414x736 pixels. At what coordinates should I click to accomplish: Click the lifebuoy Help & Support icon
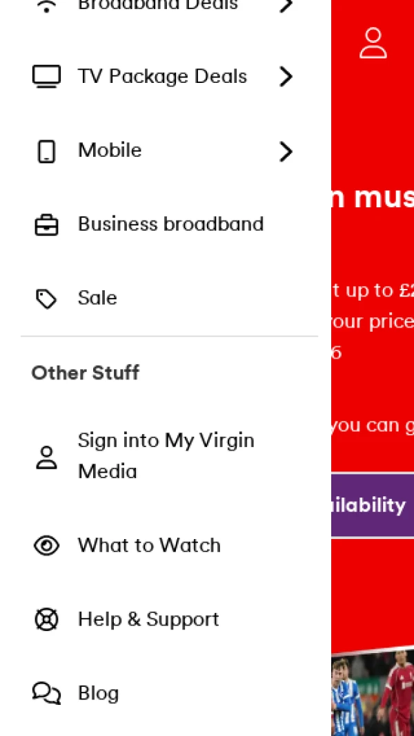(46, 619)
